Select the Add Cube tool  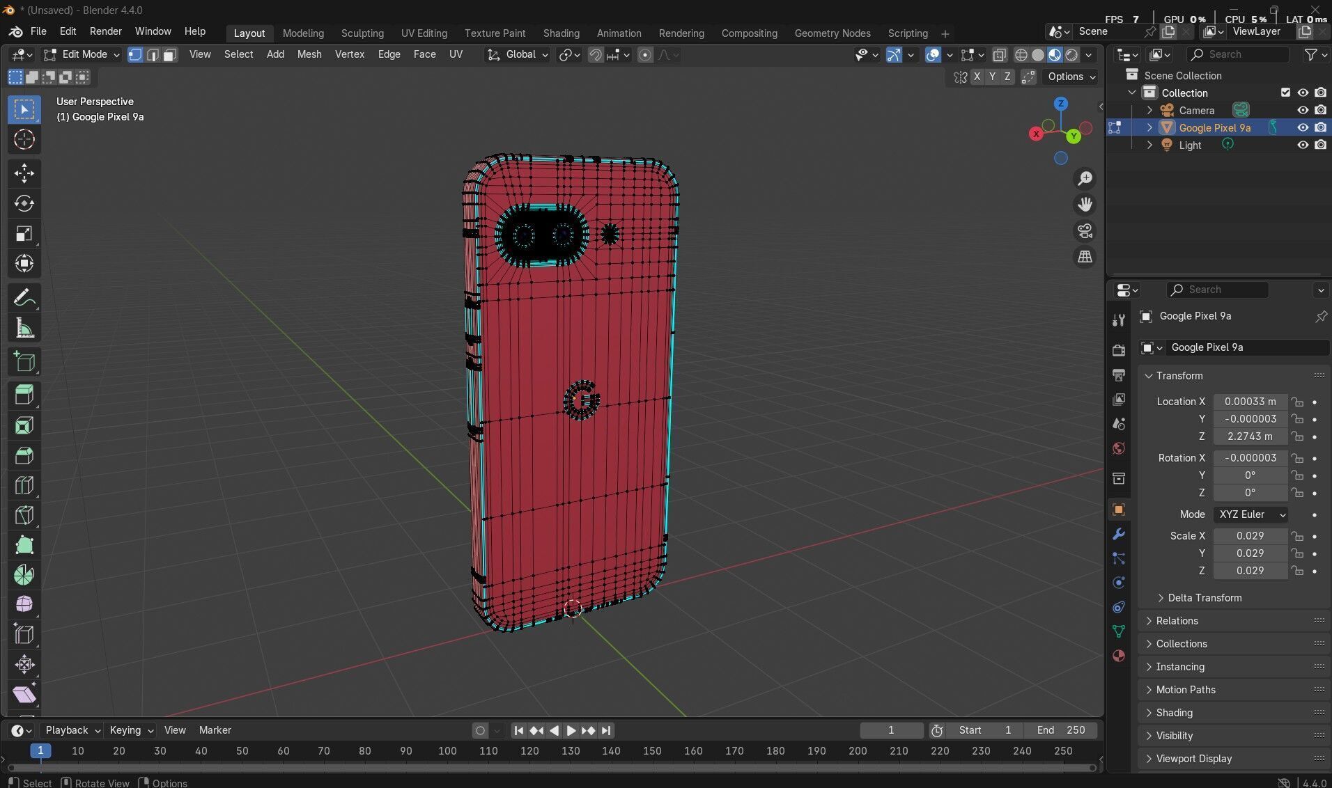point(24,362)
